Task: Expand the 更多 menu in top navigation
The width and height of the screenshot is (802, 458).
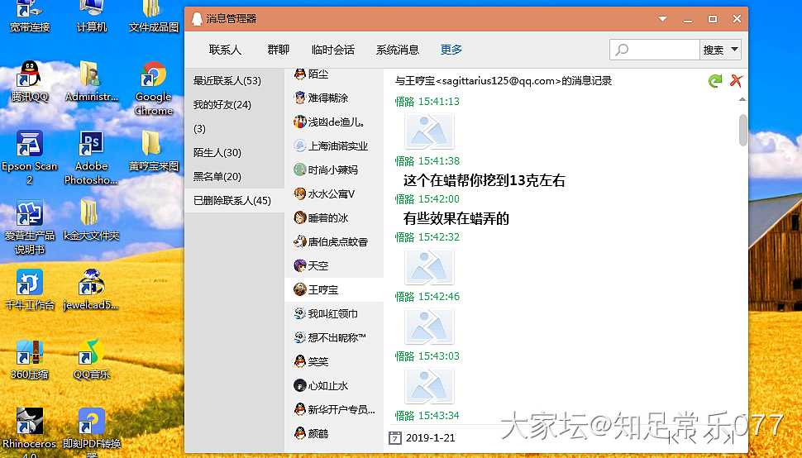Action: (x=451, y=50)
